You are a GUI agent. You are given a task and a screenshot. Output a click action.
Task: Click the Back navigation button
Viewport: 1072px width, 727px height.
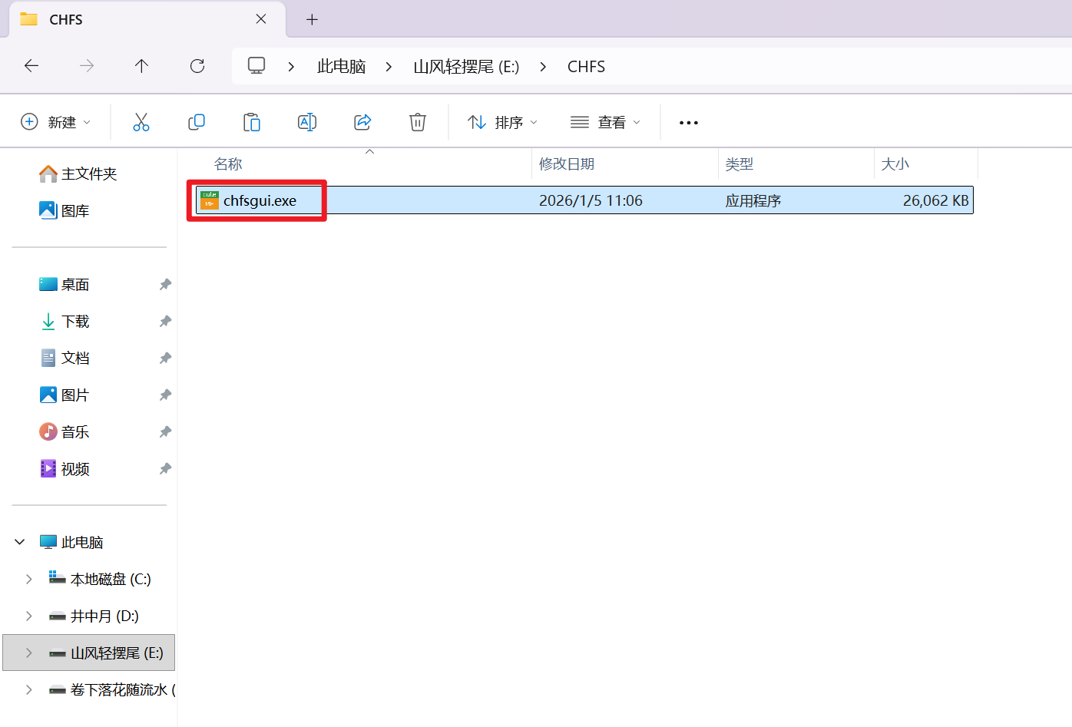[31, 66]
